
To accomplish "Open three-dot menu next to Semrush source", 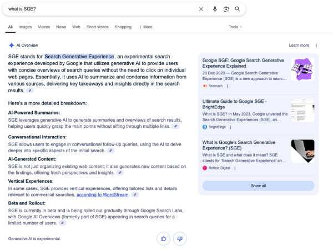I will pyautogui.click(x=227, y=86).
